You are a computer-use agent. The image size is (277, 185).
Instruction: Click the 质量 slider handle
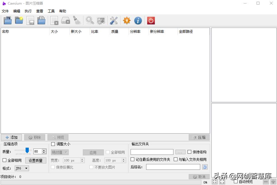pyautogui.click(x=27, y=150)
